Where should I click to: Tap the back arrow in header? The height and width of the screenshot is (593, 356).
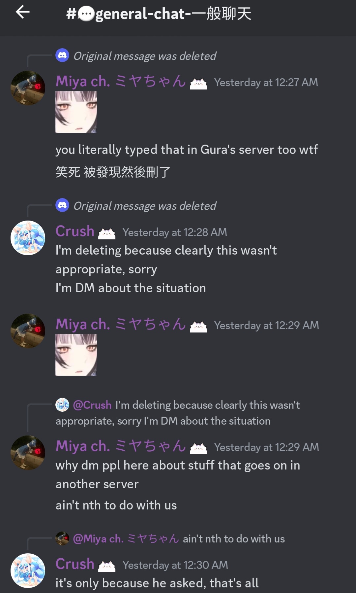point(23,12)
